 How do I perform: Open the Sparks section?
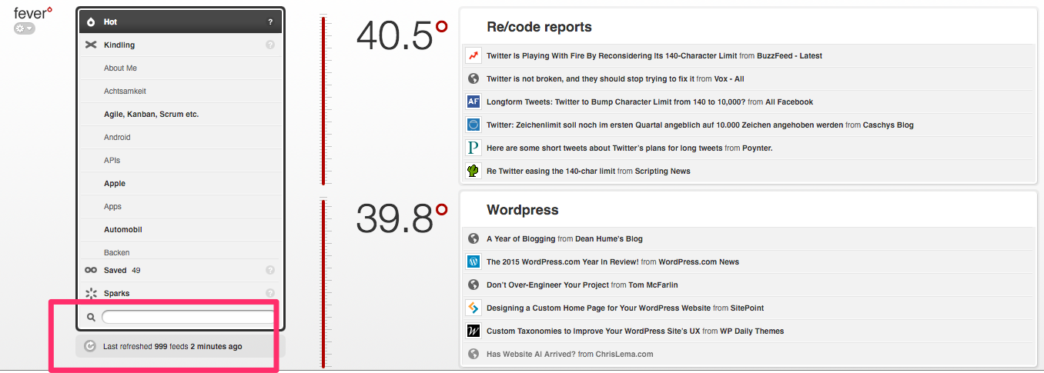tap(180, 293)
